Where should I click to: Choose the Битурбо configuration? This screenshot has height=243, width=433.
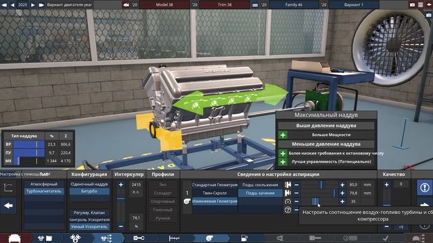[89, 191]
